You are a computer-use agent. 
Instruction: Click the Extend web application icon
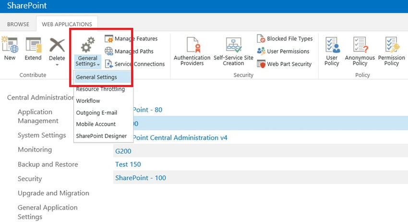click(x=33, y=46)
